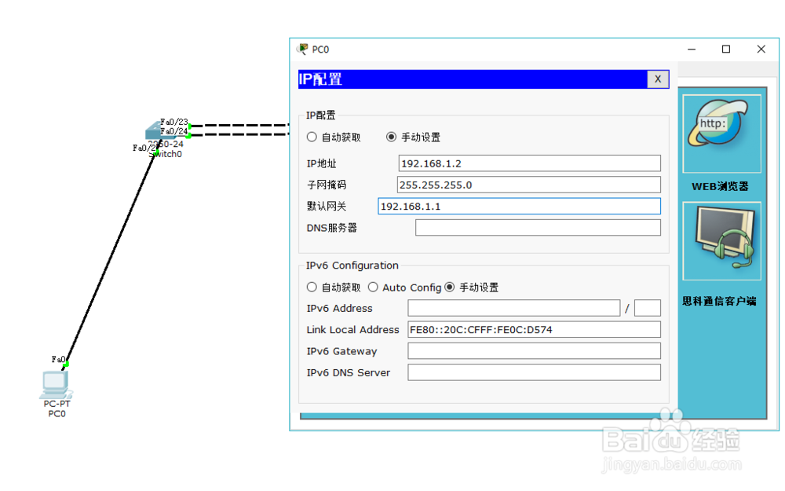The width and height of the screenshot is (785, 491).
Task: Click the Link Local Address field
Action: pyautogui.click(x=534, y=330)
